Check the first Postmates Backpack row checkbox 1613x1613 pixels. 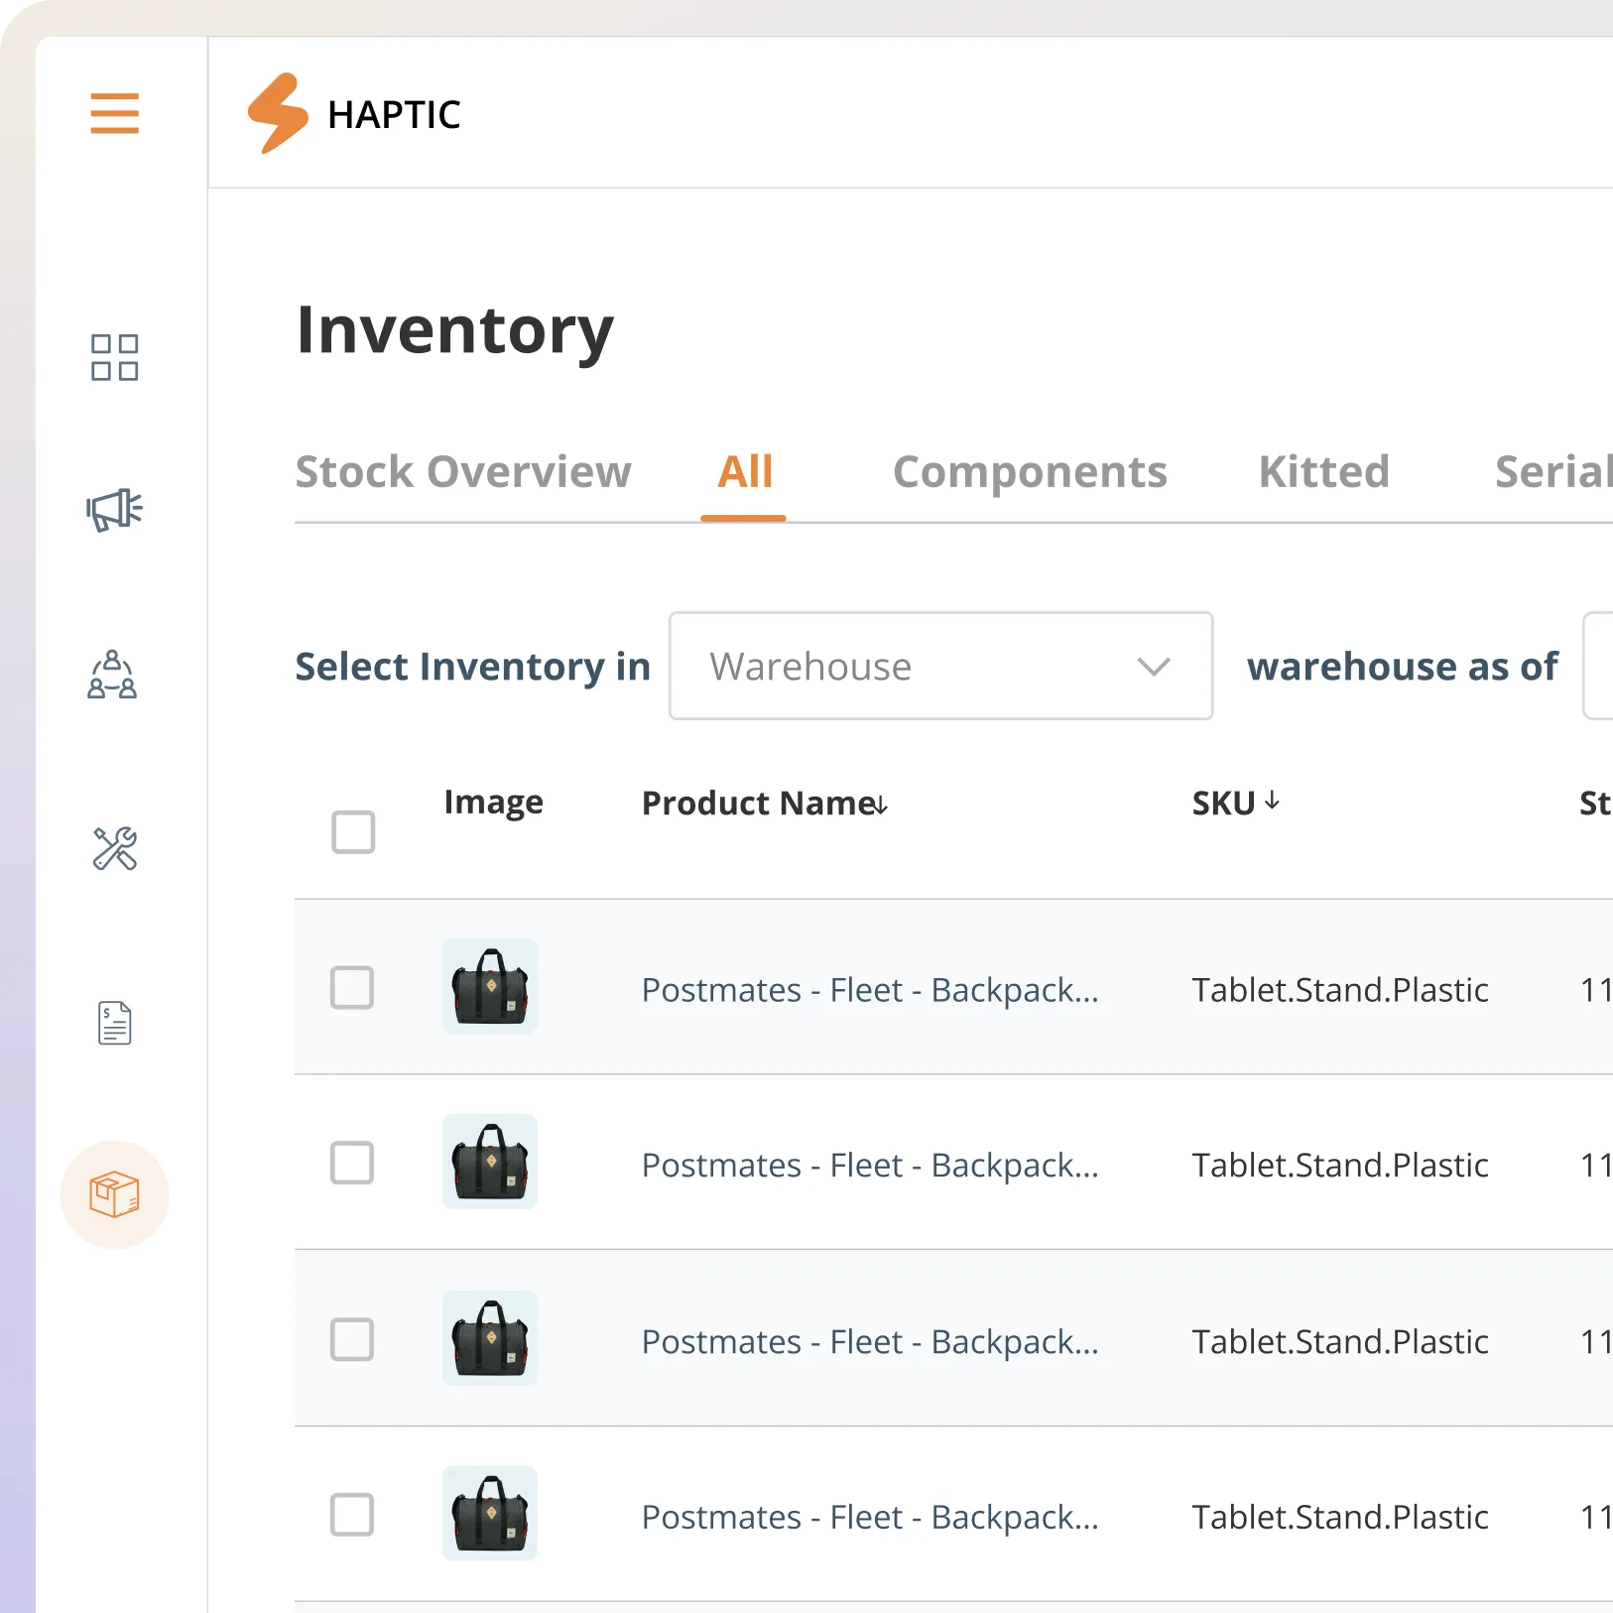click(352, 988)
